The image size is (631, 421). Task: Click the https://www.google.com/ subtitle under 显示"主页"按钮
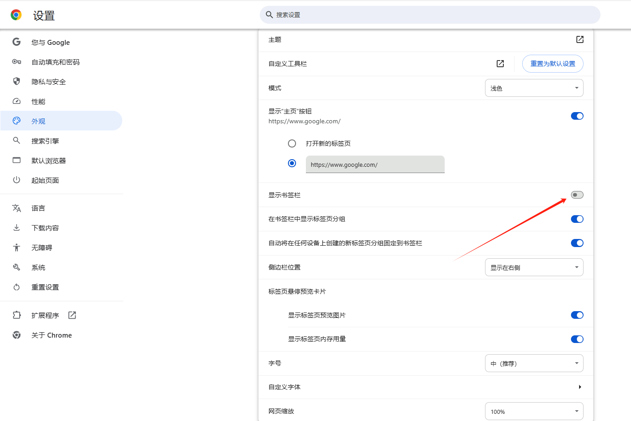click(x=305, y=122)
